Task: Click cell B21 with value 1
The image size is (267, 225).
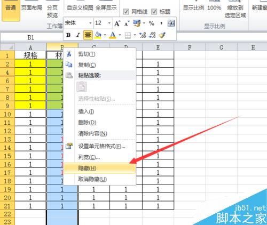Action: click(62, 206)
